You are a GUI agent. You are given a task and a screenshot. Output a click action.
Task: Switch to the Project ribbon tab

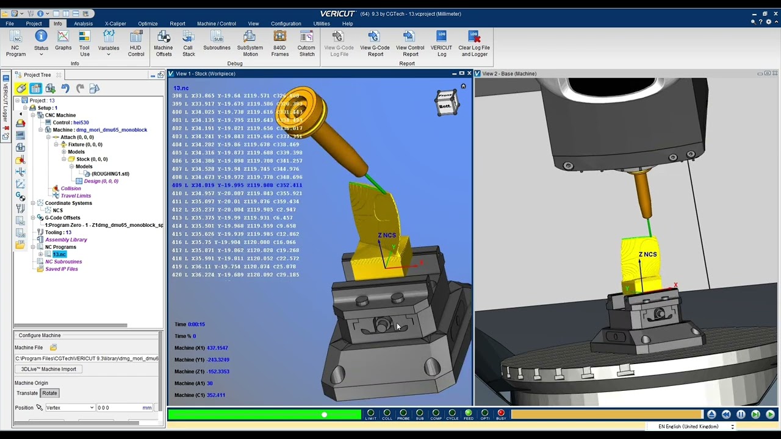click(x=34, y=24)
